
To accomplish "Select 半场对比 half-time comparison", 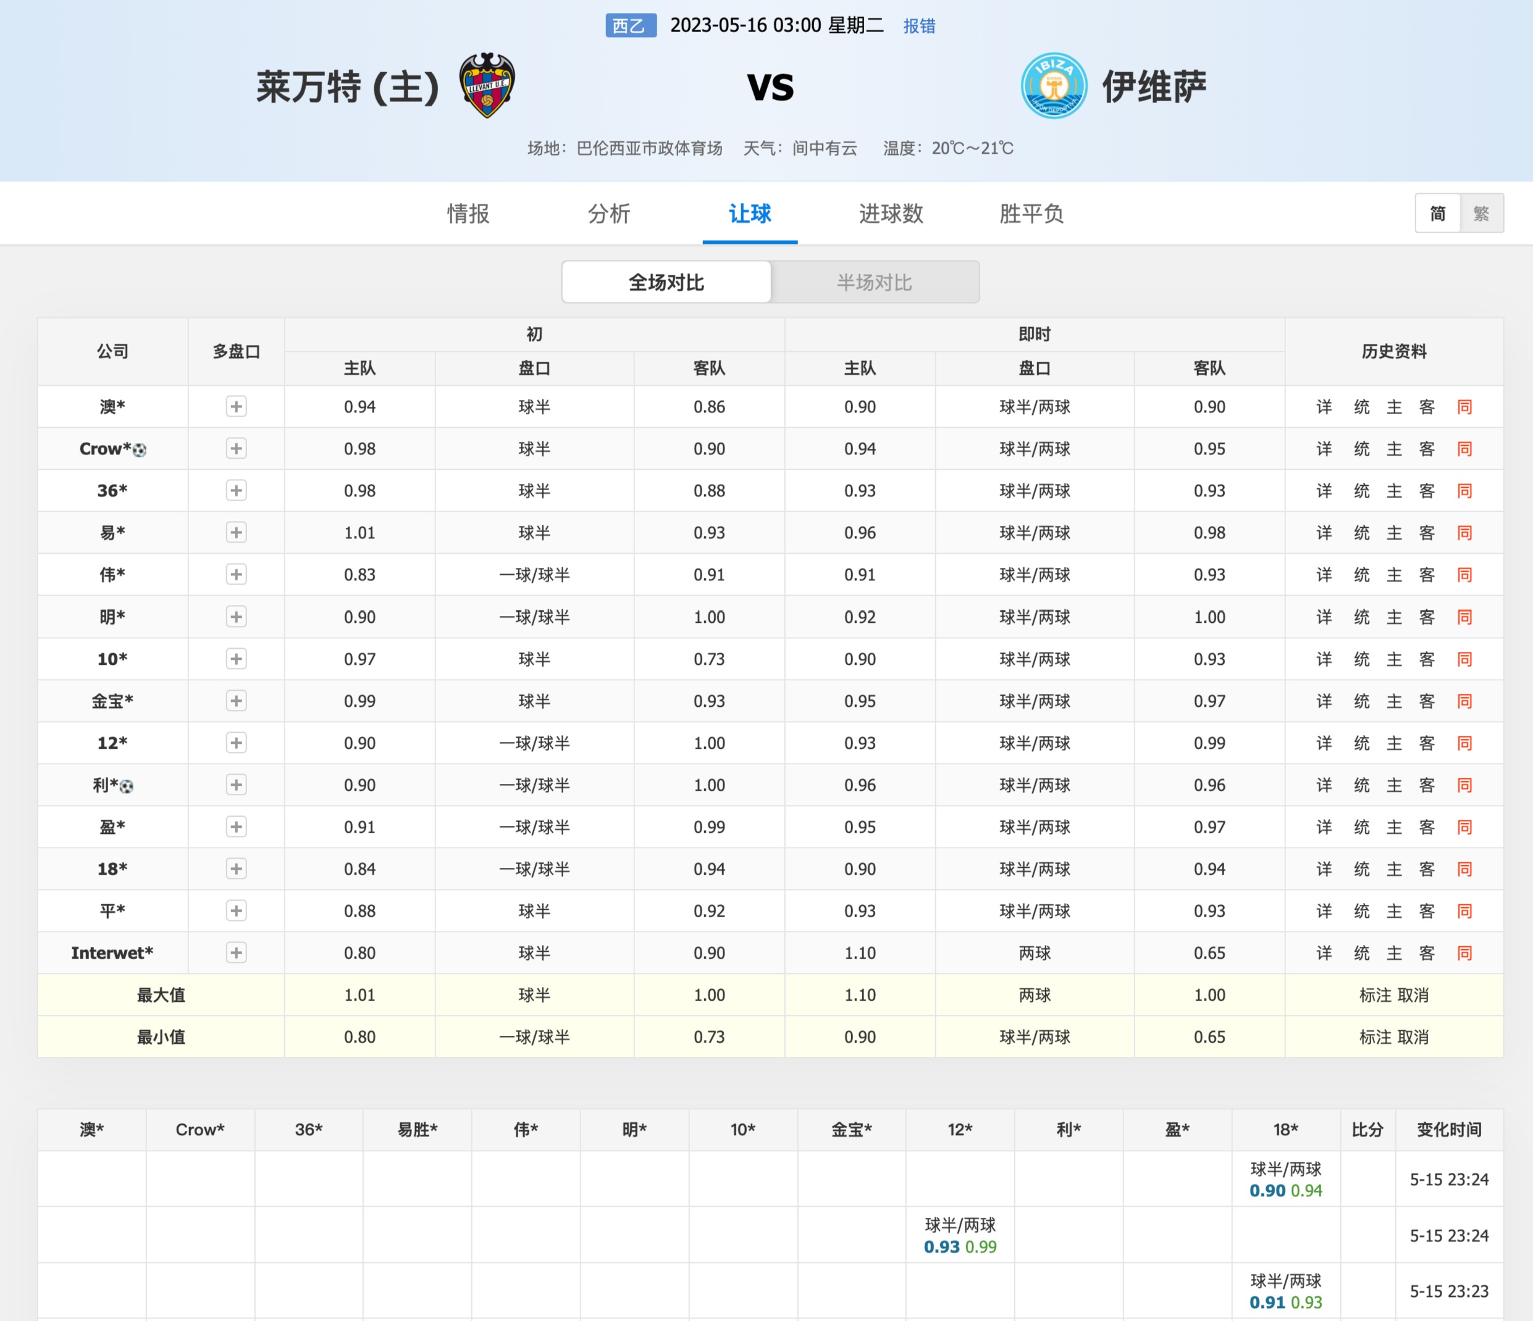I will click(x=875, y=282).
